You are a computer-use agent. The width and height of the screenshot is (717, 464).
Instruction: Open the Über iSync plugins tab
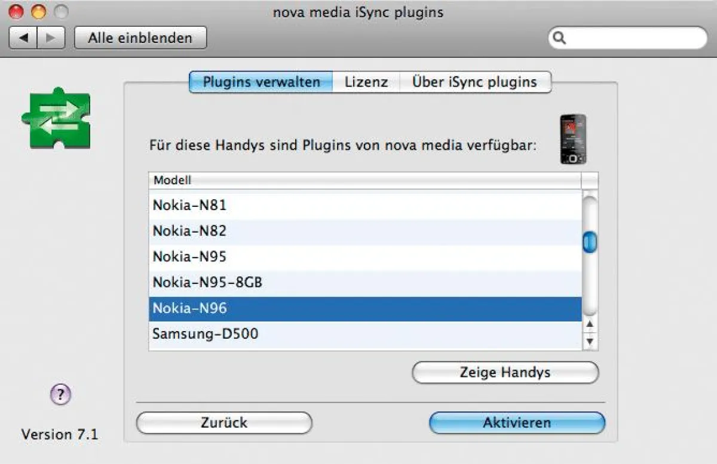click(x=475, y=82)
